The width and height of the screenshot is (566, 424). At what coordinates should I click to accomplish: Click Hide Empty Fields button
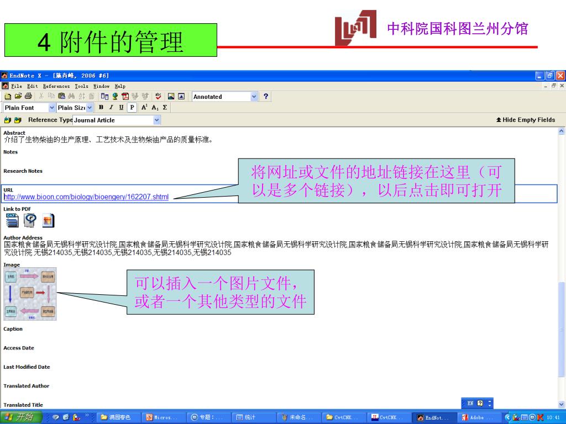click(526, 120)
